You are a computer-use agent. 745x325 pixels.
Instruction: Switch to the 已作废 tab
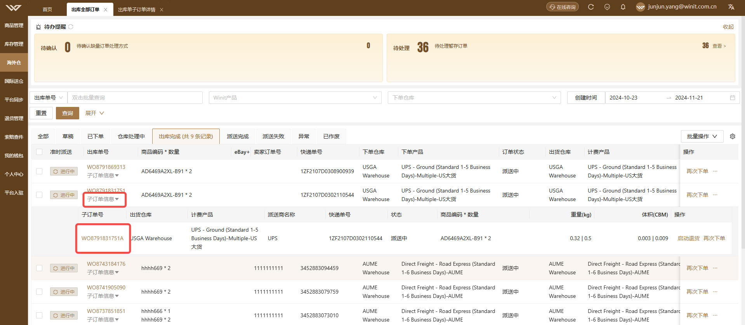332,136
